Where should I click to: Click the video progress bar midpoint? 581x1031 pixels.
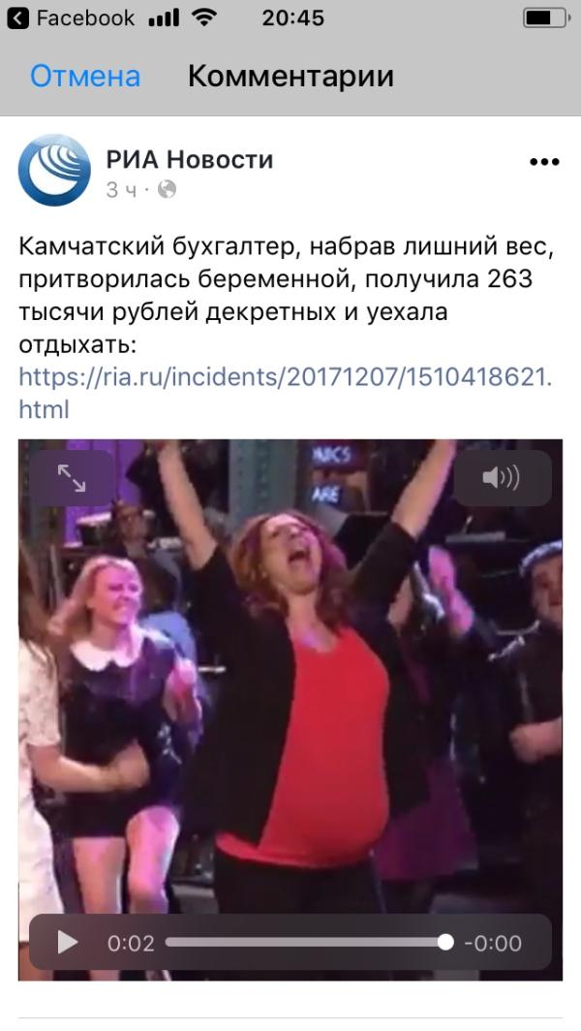306,943
